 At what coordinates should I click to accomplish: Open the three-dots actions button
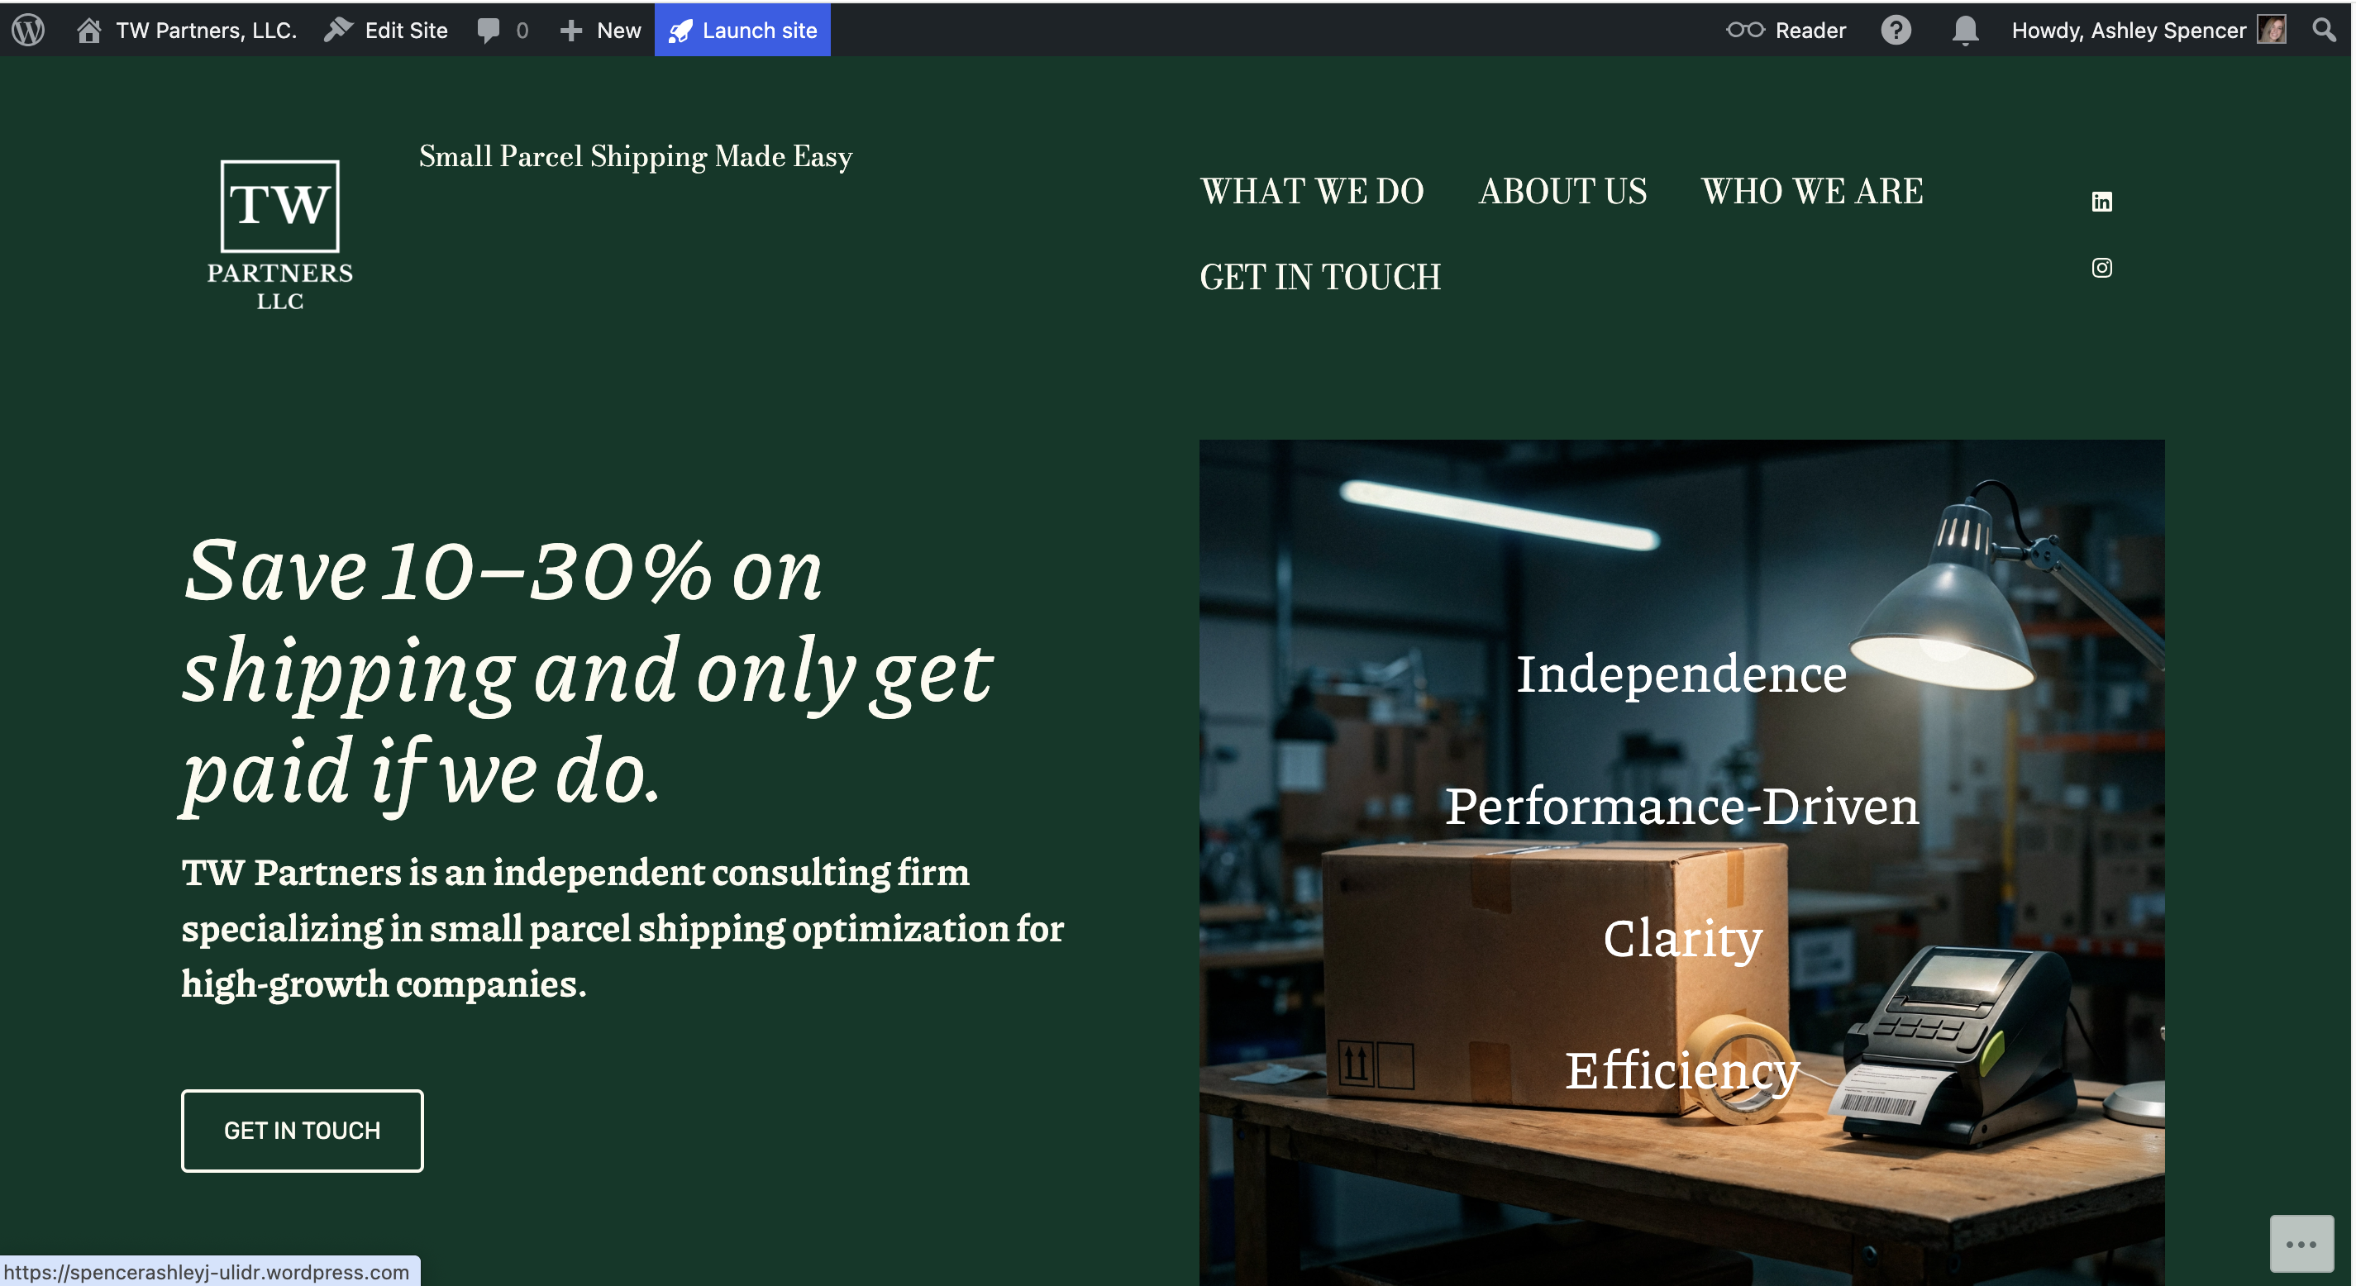tap(2301, 1244)
